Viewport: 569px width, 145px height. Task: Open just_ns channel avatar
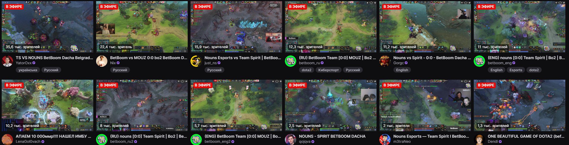coord(196,61)
